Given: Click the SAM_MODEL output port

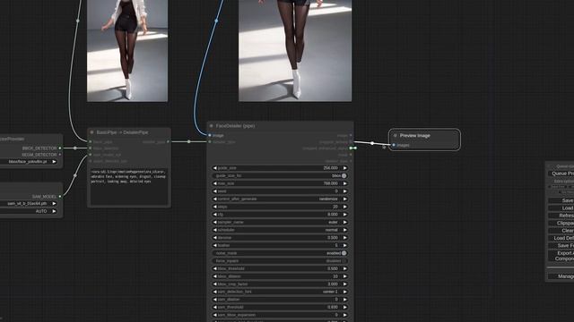Looking at the screenshot, I should click(60, 197).
